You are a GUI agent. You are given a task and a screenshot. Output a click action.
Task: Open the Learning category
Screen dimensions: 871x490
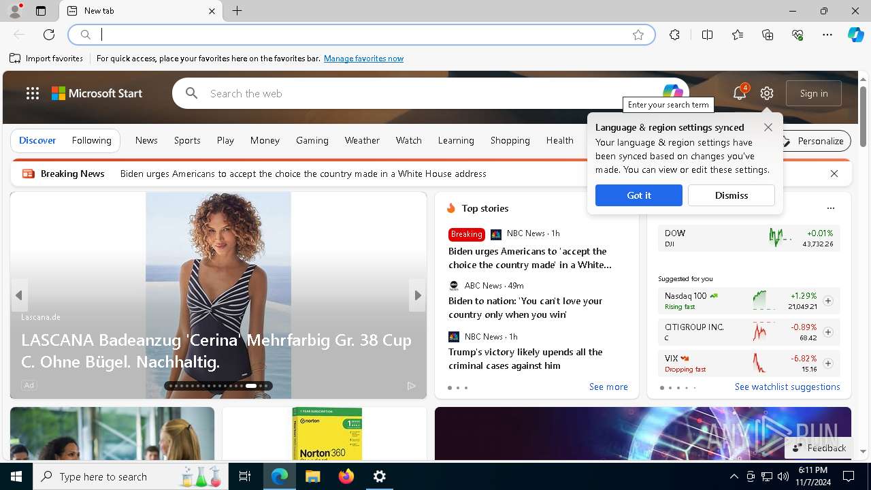click(456, 140)
